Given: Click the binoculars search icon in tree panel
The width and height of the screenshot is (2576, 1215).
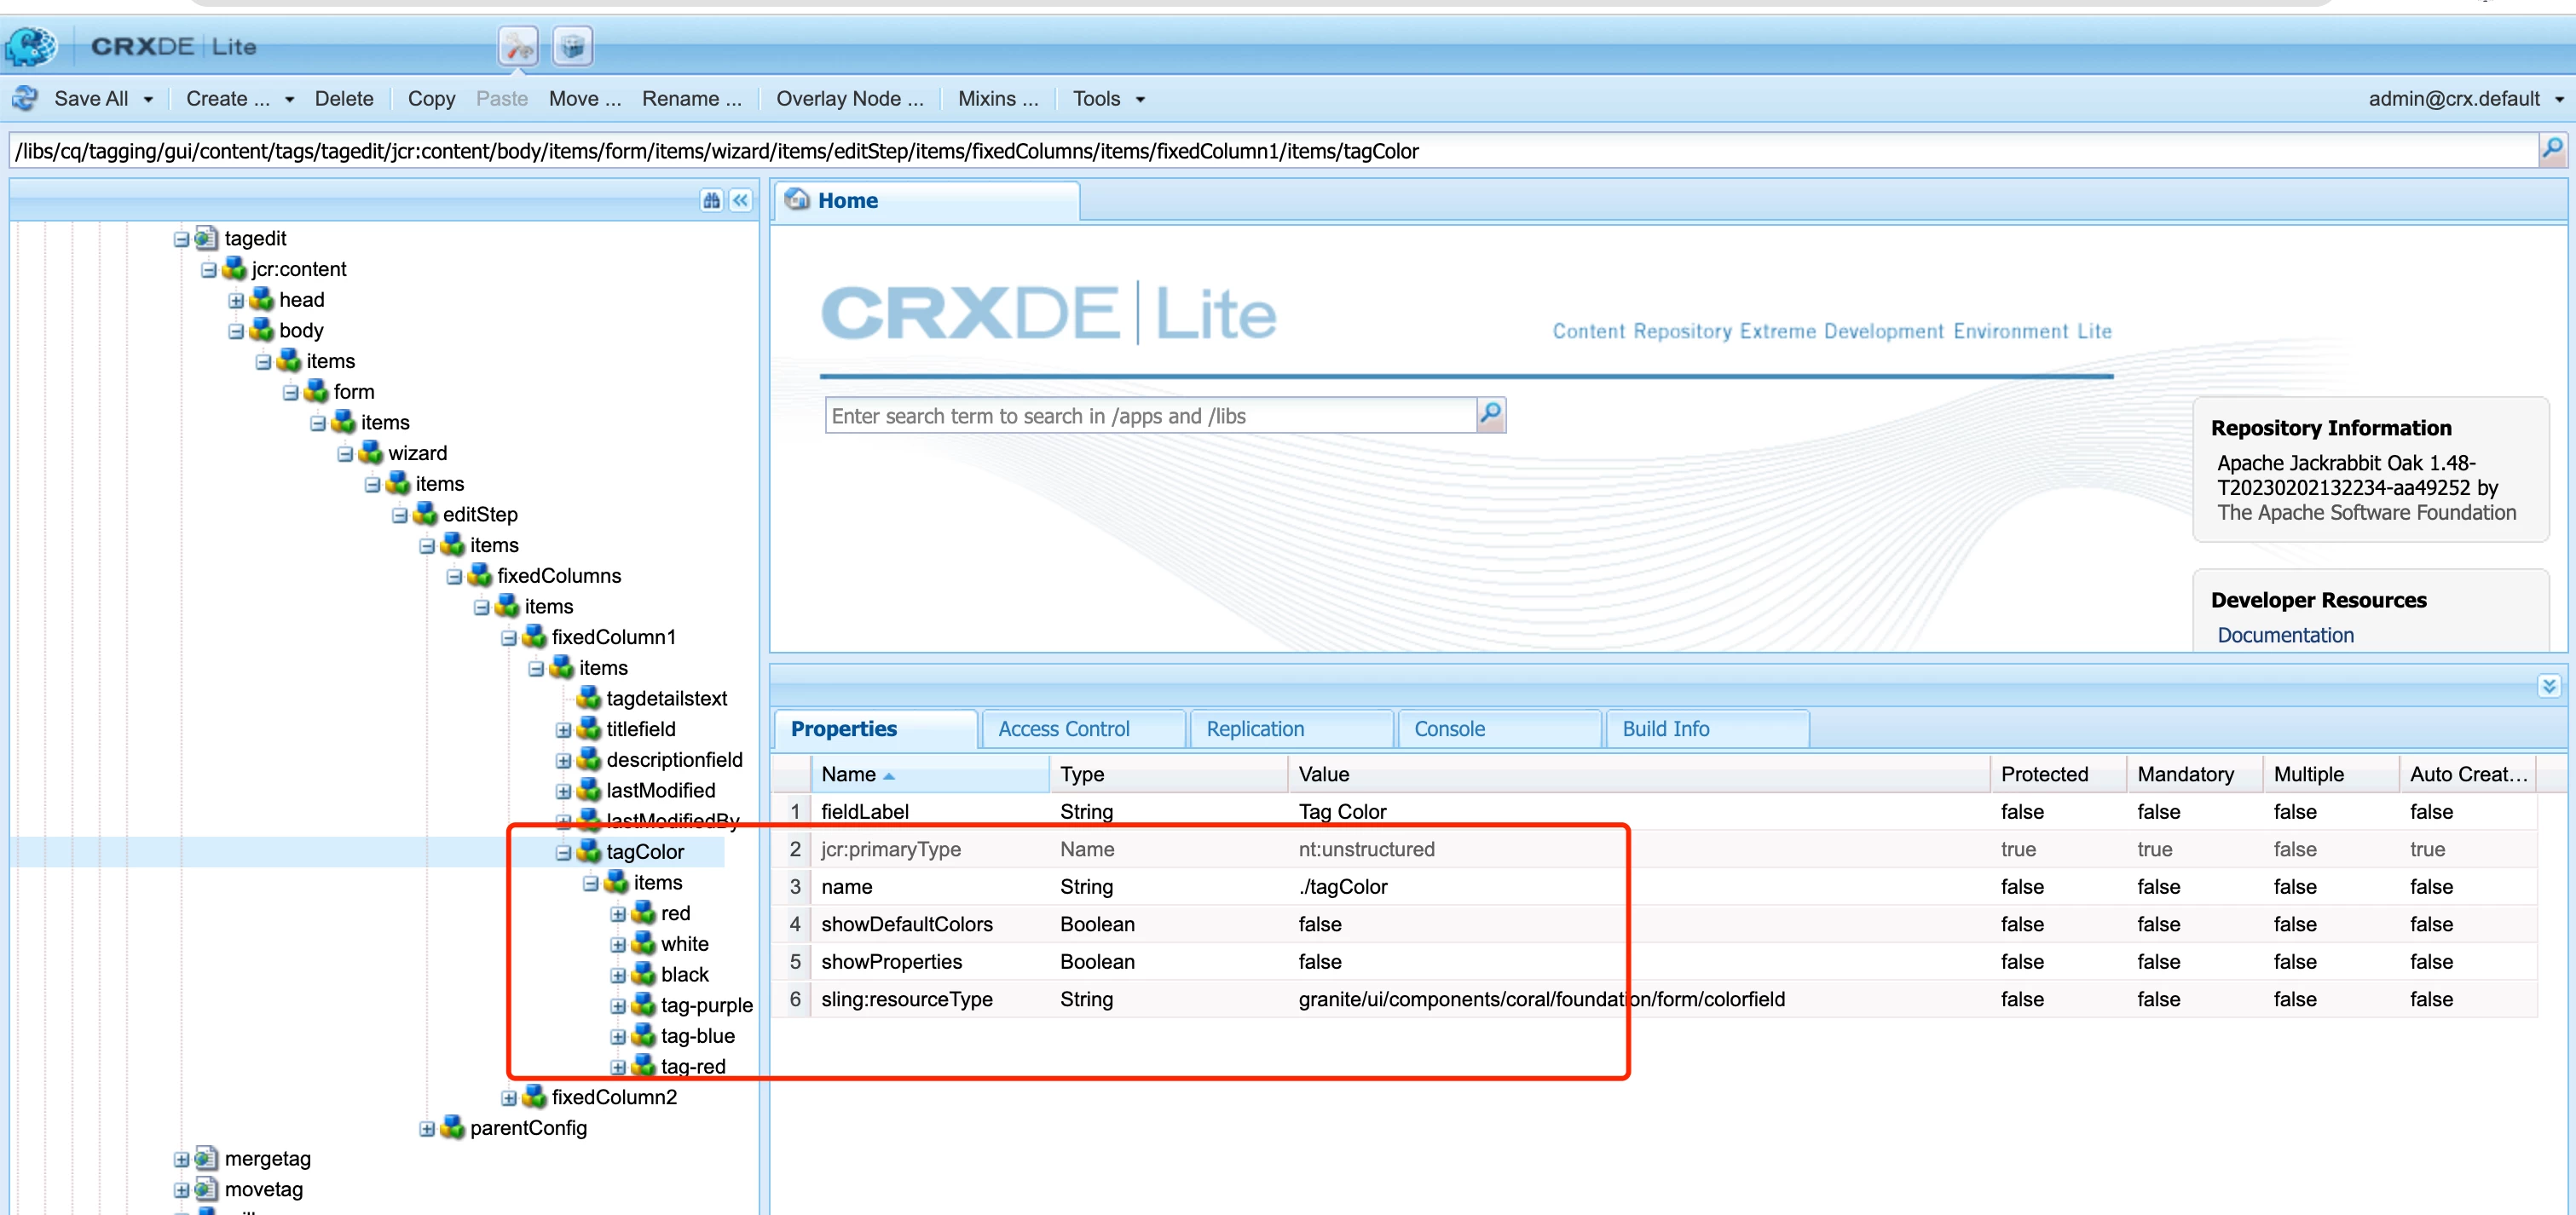Looking at the screenshot, I should (x=711, y=201).
